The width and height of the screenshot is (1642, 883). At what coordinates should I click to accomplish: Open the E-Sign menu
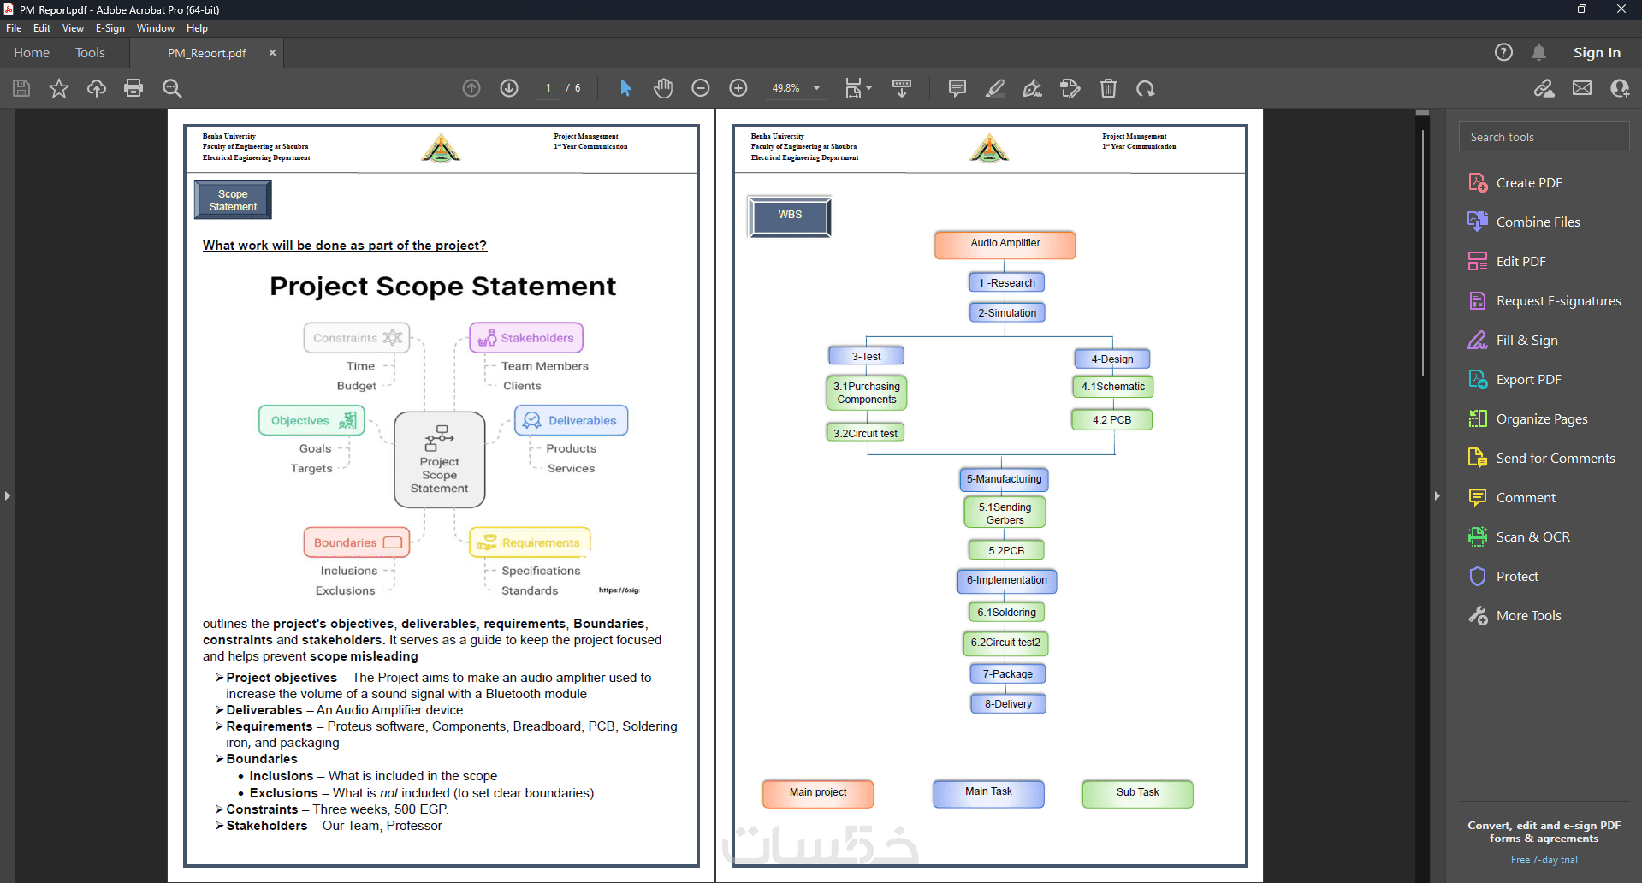coord(110,28)
